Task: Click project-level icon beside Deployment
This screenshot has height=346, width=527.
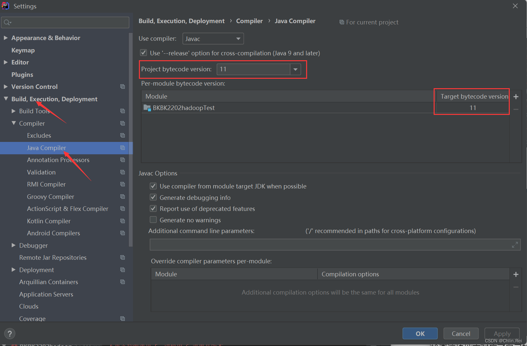Action: [x=123, y=270]
